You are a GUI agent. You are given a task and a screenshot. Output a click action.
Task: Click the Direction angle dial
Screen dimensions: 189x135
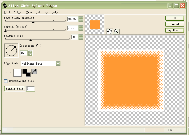[x=11, y=51]
